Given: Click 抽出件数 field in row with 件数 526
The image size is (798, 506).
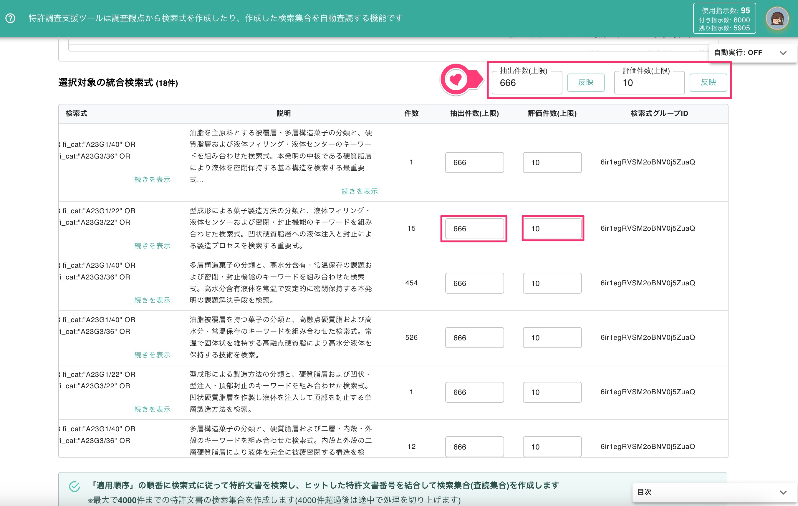Looking at the screenshot, I should point(474,337).
